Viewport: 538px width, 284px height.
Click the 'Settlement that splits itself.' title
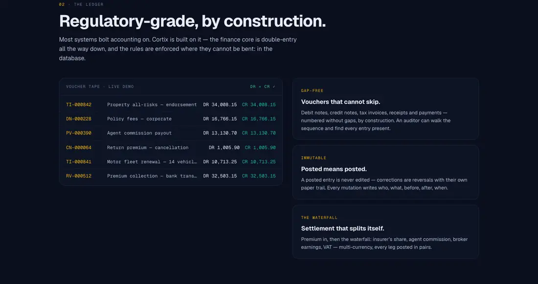coord(342,228)
